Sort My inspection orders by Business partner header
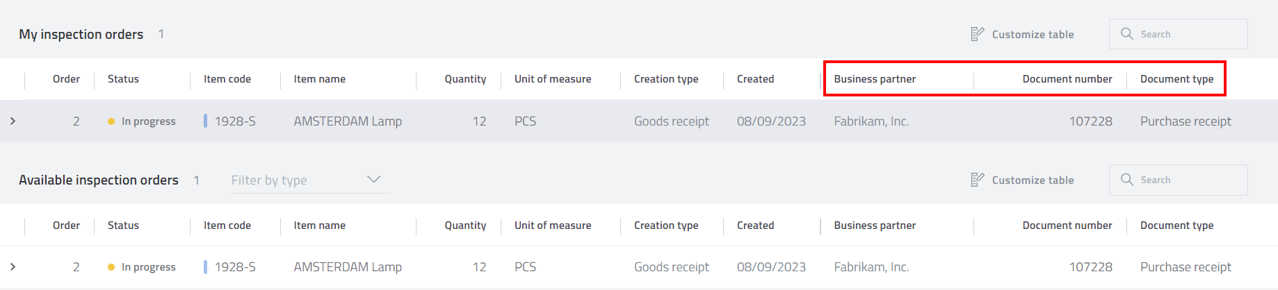Screen dimensions: 1278x290 point(874,79)
